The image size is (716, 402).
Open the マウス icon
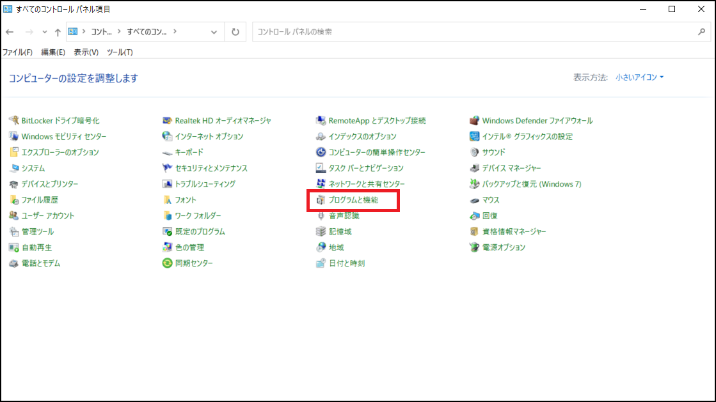coord(474,200)
